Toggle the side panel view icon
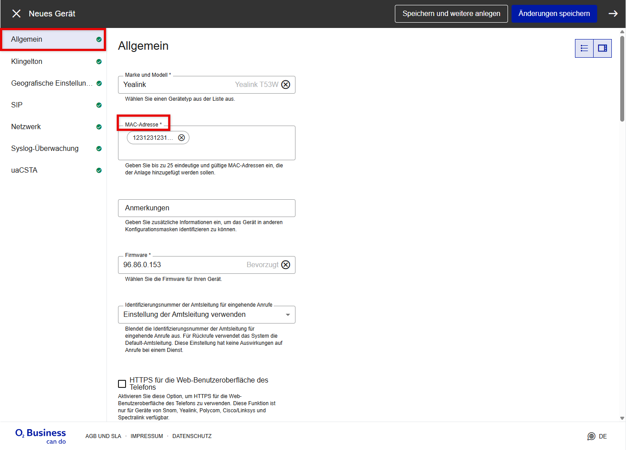Image resolution: width=626 pixels, height=450 pixels. point(602,48)
